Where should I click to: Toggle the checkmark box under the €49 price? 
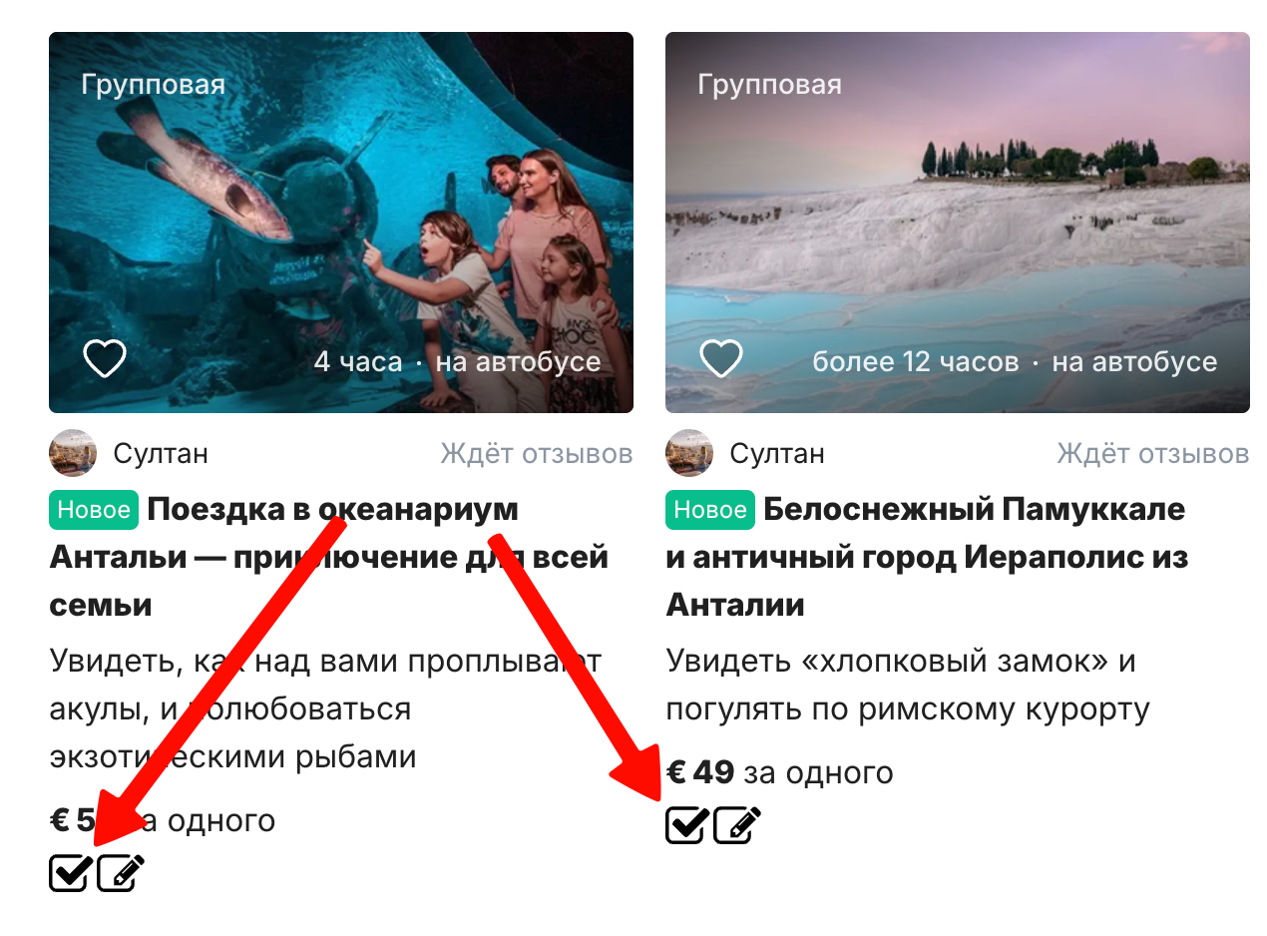coord(687,825)
